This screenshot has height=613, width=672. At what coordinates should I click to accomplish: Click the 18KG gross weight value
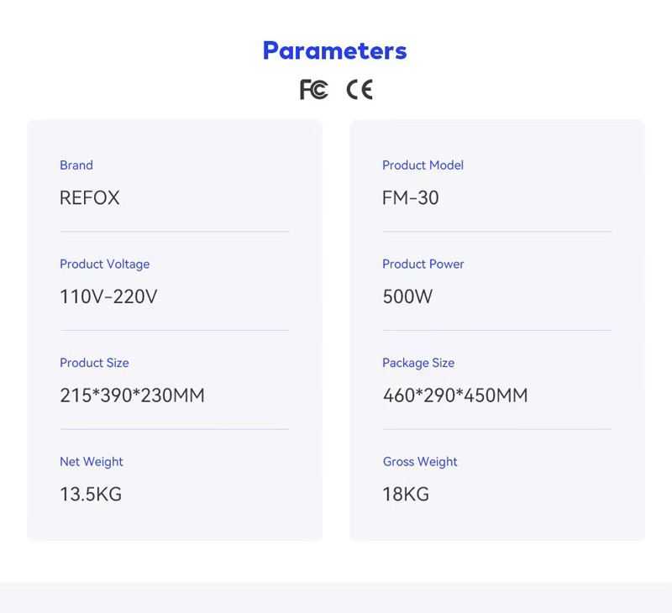click(406, 495)
